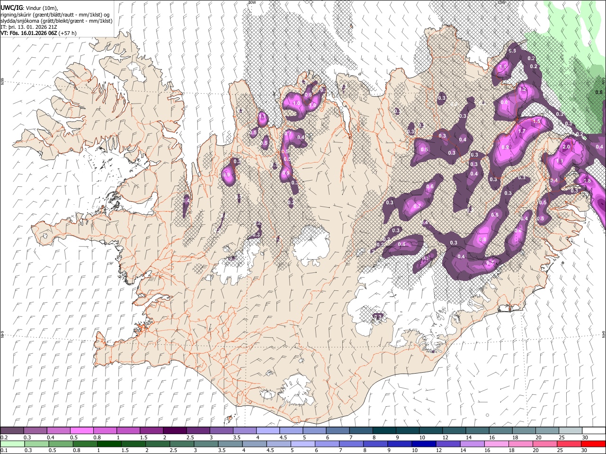Click the bright magenta 0.5 swatch in top legend row
606x454 pixels.
coord(81,430)
